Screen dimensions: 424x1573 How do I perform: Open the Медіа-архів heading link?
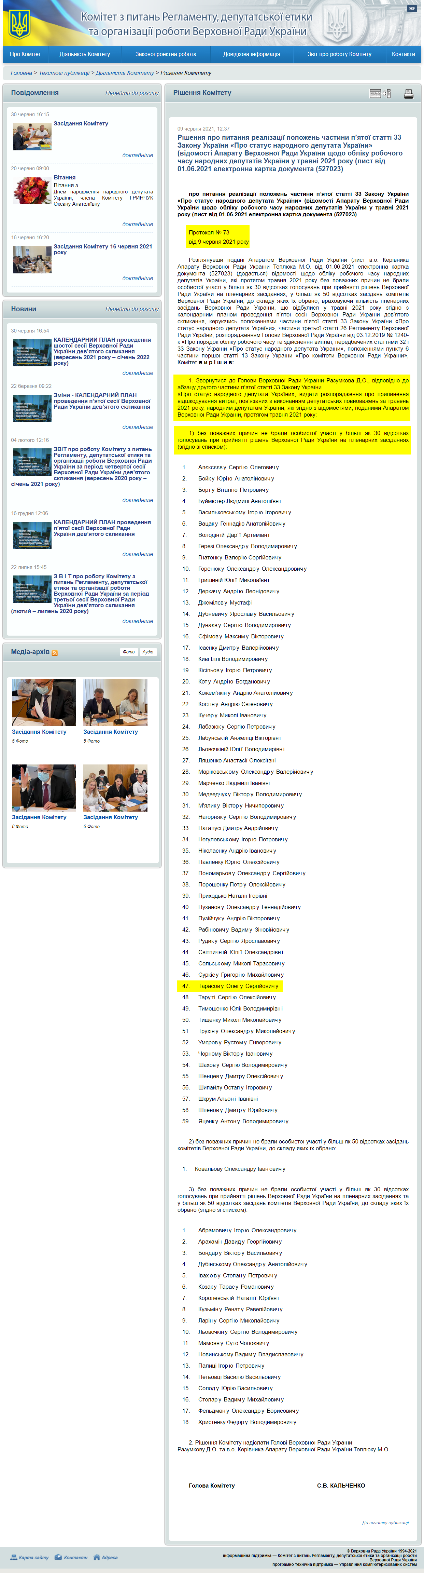click(30, 652)
